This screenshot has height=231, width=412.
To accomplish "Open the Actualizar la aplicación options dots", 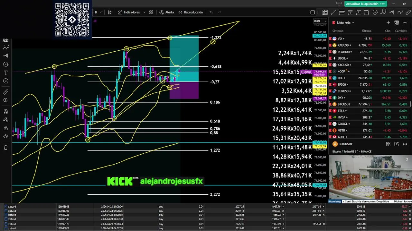I will [382, 4].
